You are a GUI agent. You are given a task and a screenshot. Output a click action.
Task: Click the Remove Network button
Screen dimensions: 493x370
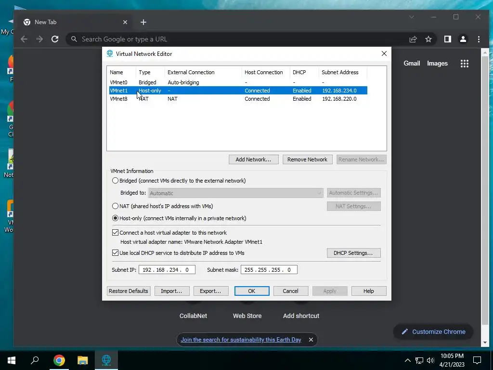click(307, 159)
